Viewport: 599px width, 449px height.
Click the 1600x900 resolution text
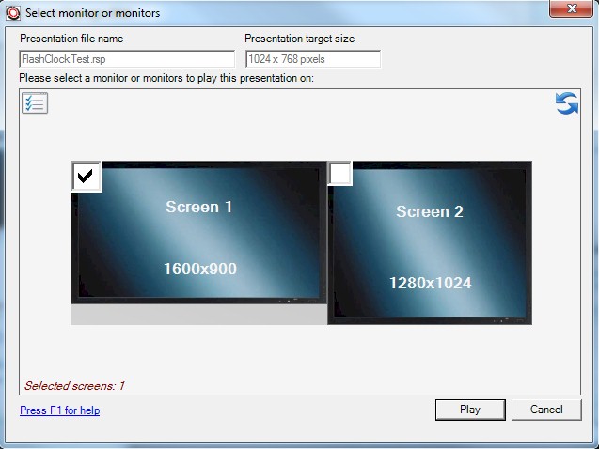(199, 270)
